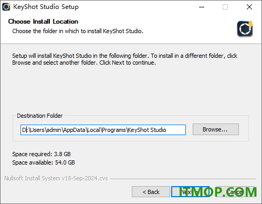This screenshot has width=262, height=204.
Task: Click the Choose the folder subtitle text
Action: coord(78,31)
